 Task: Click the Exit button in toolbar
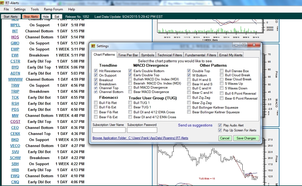click(57, 16)
